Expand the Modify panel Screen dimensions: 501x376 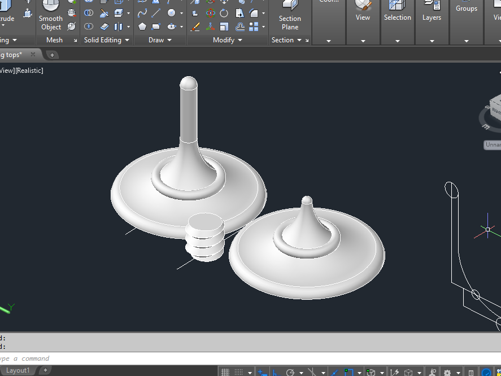point(228,40)
